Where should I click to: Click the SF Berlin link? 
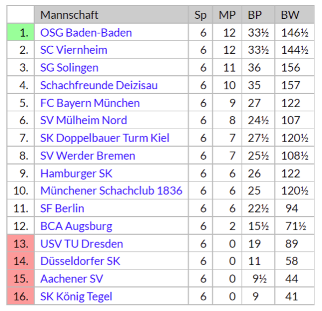62,209
